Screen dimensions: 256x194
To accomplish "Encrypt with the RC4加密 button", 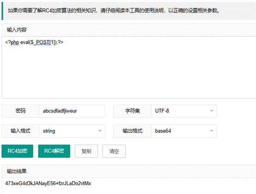I will pos(17,151).
